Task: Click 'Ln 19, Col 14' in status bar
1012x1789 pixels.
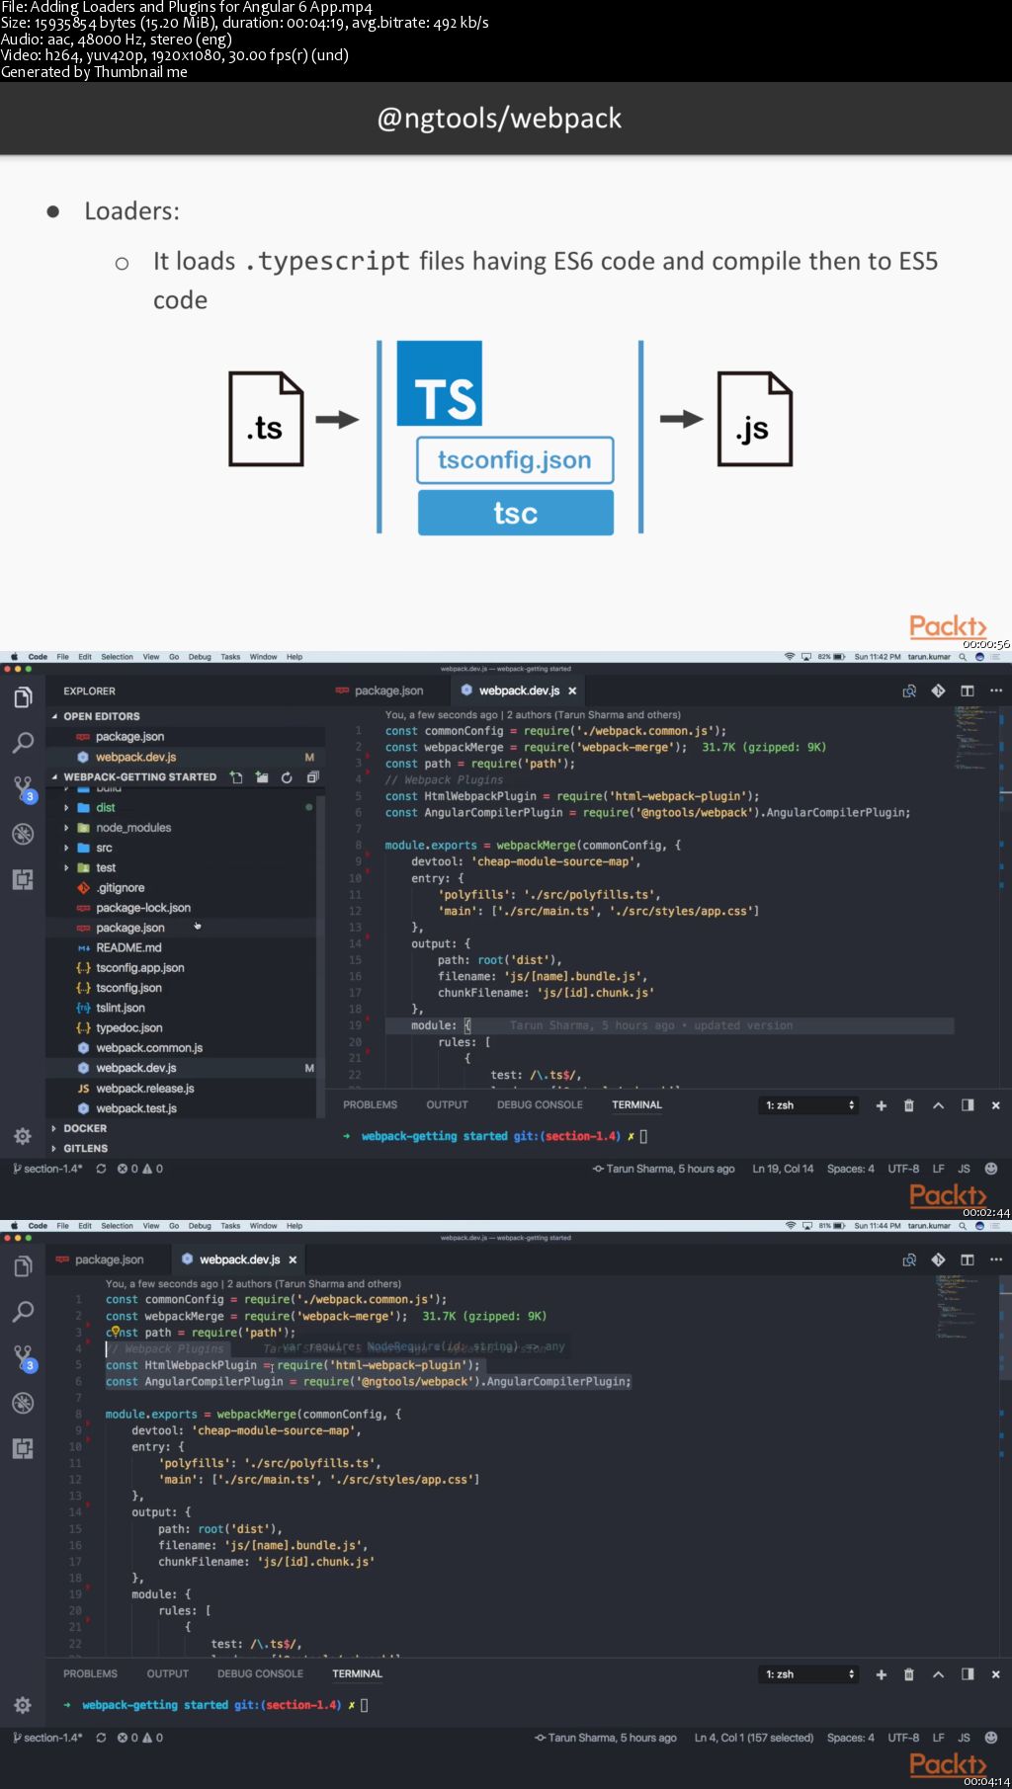Action: (783, 1169)
